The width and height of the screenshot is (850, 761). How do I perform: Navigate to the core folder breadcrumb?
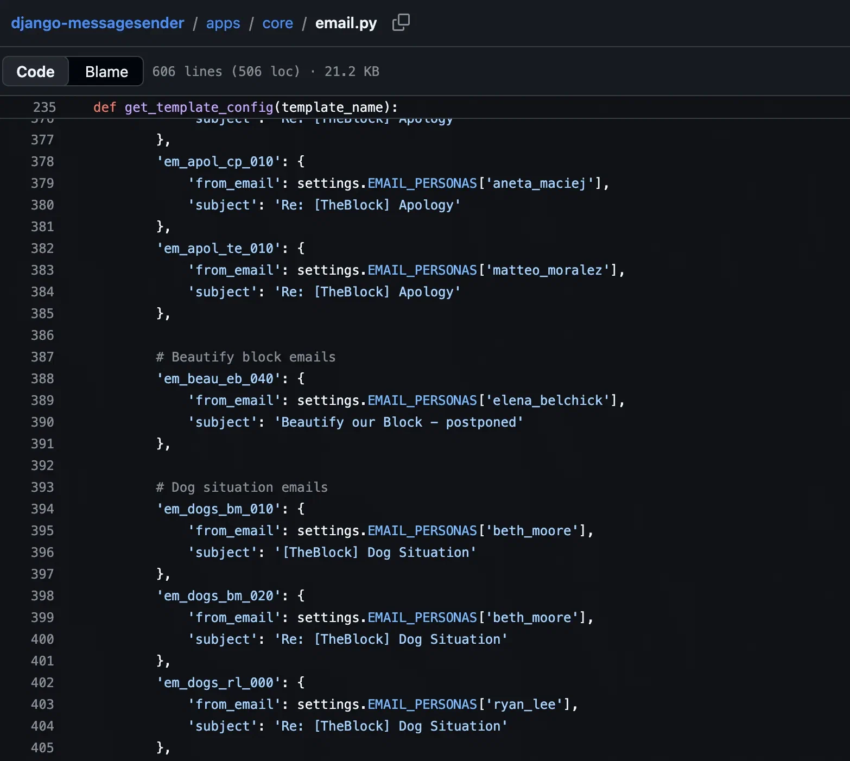pos(277,23)
